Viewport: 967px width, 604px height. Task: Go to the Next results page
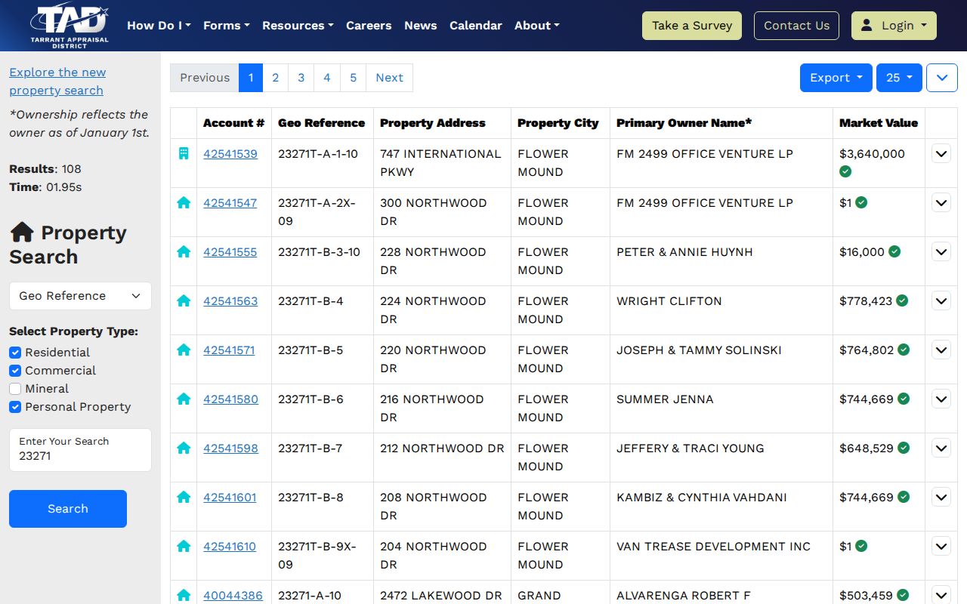point(389,78)
